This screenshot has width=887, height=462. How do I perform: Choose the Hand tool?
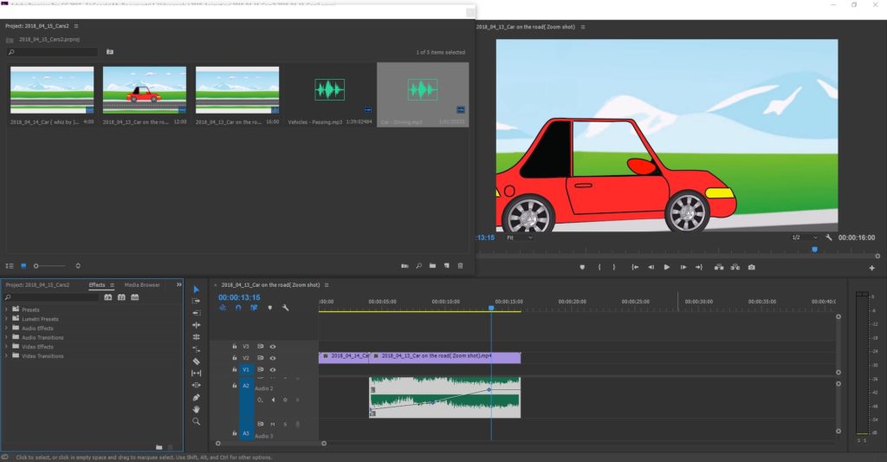(197, 409)
